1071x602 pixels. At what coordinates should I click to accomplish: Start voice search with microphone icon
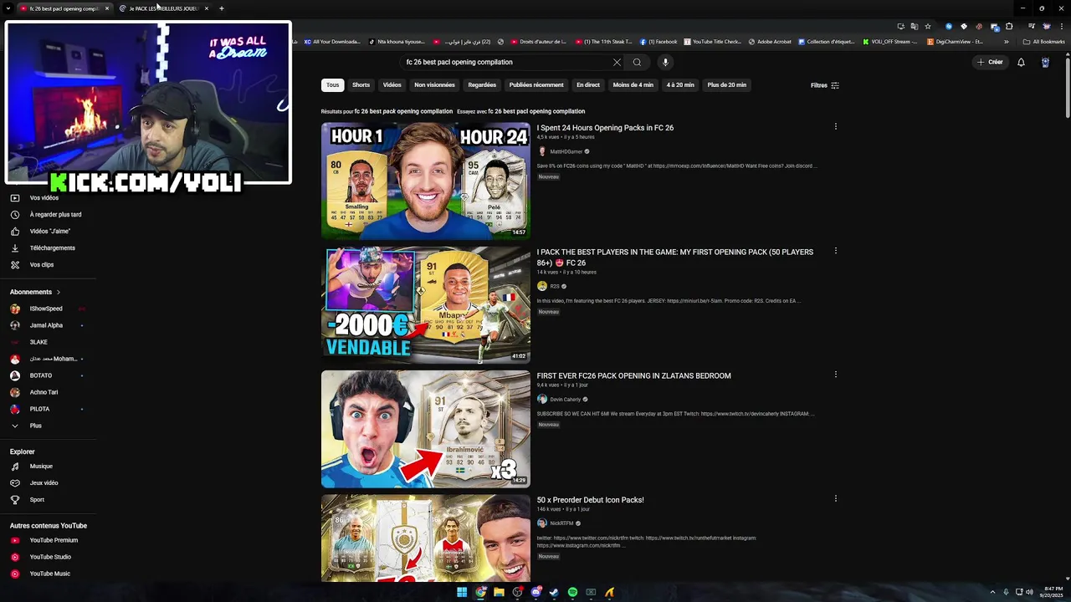tap(665, 62)
